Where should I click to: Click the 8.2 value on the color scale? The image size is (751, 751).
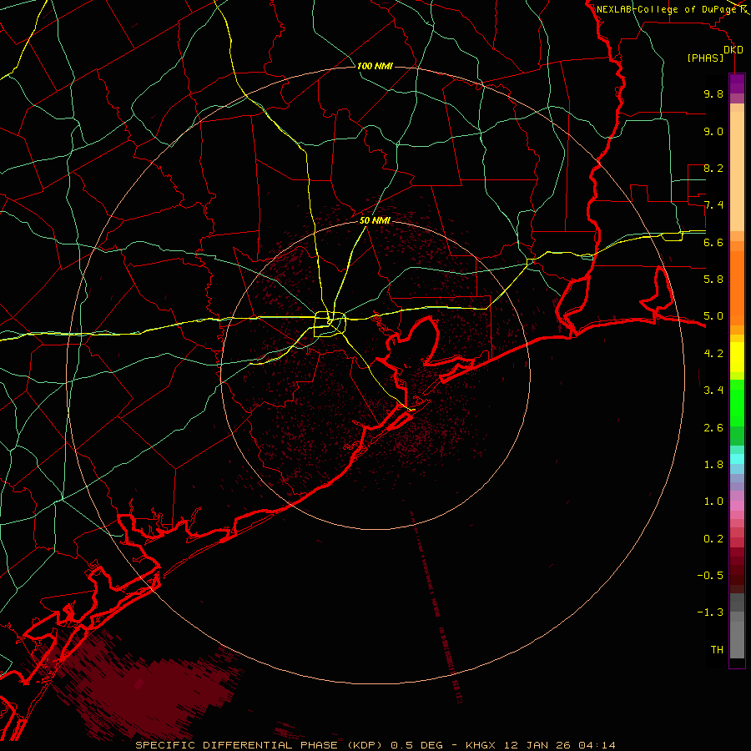click(713, 168)
